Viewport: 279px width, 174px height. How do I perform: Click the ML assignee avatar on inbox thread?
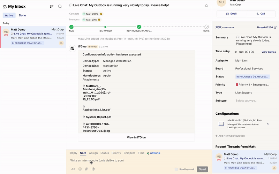pos(61,43)
